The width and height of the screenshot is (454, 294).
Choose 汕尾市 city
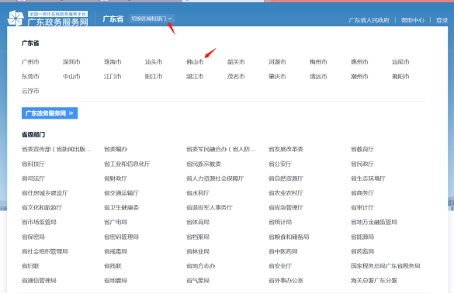400,62
